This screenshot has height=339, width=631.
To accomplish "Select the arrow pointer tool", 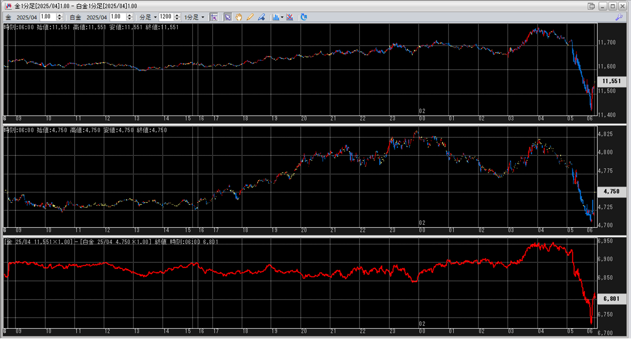I will click(x=227, y=17).
